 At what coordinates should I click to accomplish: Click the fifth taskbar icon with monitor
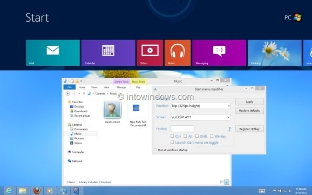tap(64, 191)
